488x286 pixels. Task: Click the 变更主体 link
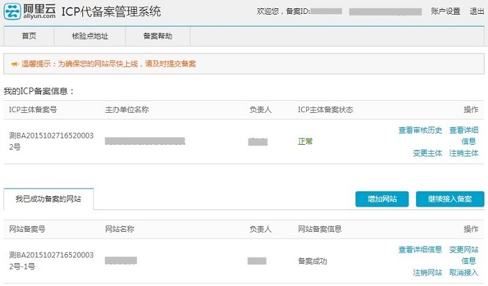pyautogui.click(x=429, y=153)
